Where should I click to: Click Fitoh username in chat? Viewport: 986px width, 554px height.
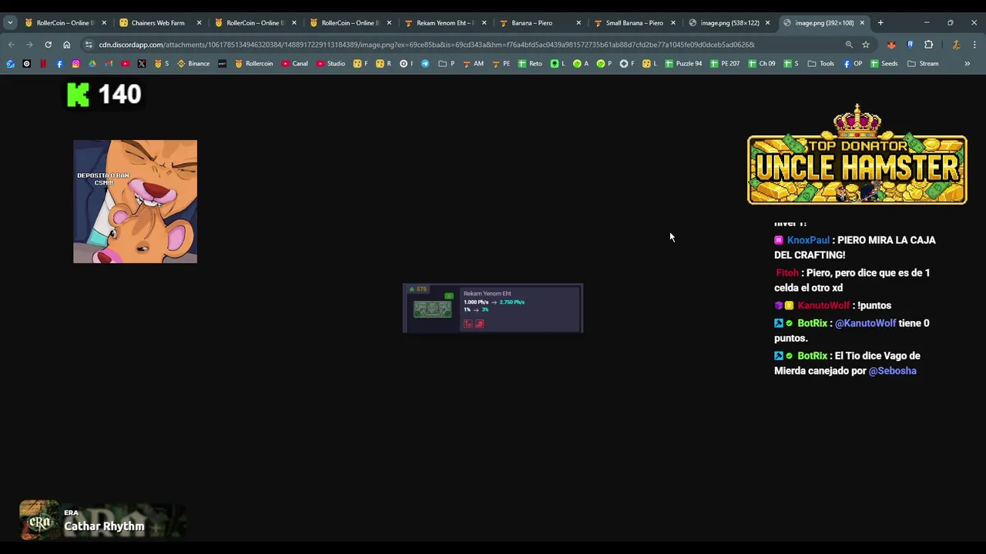click(x=787, y=273)
